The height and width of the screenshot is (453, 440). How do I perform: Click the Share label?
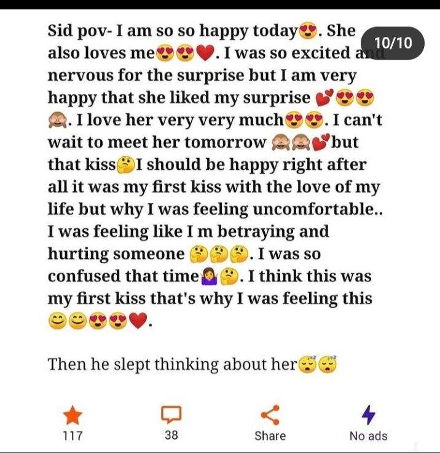coord(270,436)
